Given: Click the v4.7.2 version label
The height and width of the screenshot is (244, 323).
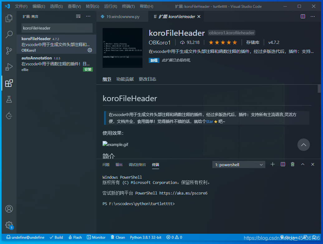Looking at the screenshot, I should click(x=274, y=43).
